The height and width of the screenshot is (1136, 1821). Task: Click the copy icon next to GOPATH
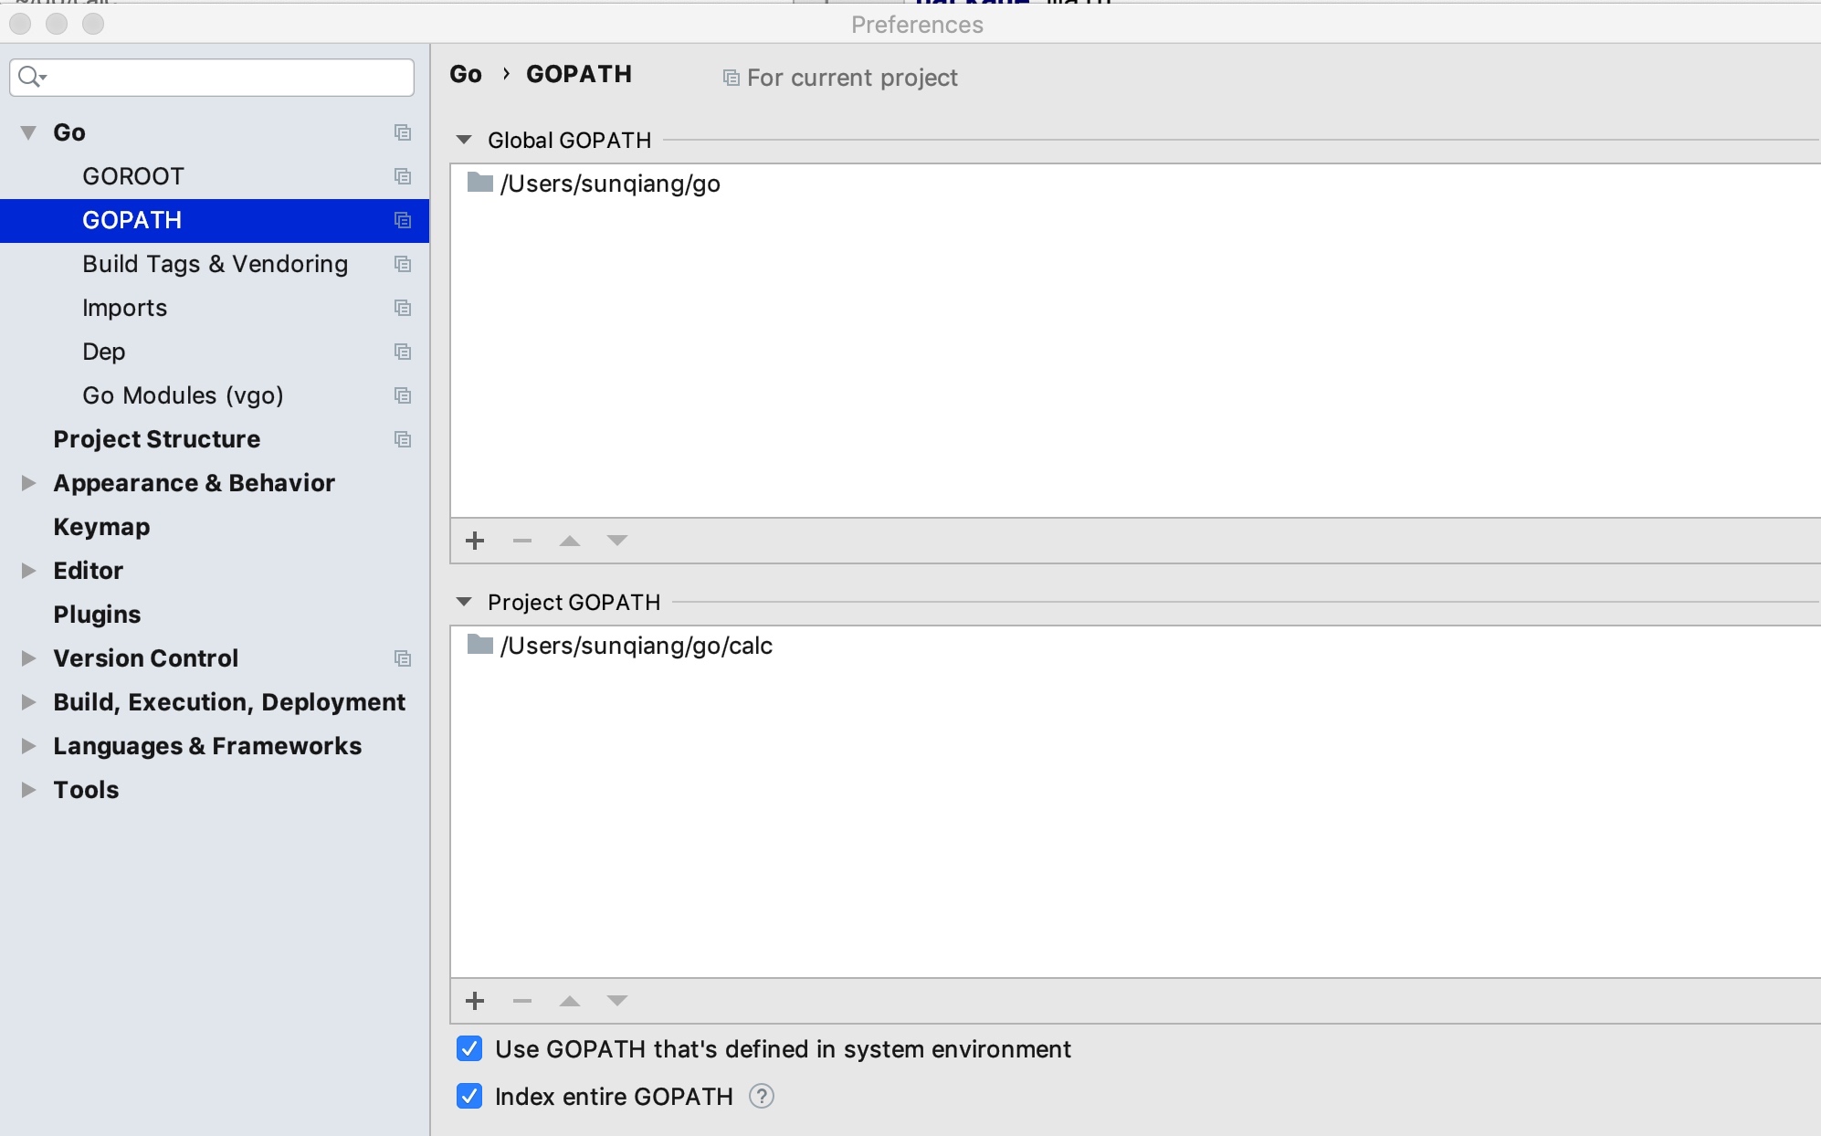402,218
